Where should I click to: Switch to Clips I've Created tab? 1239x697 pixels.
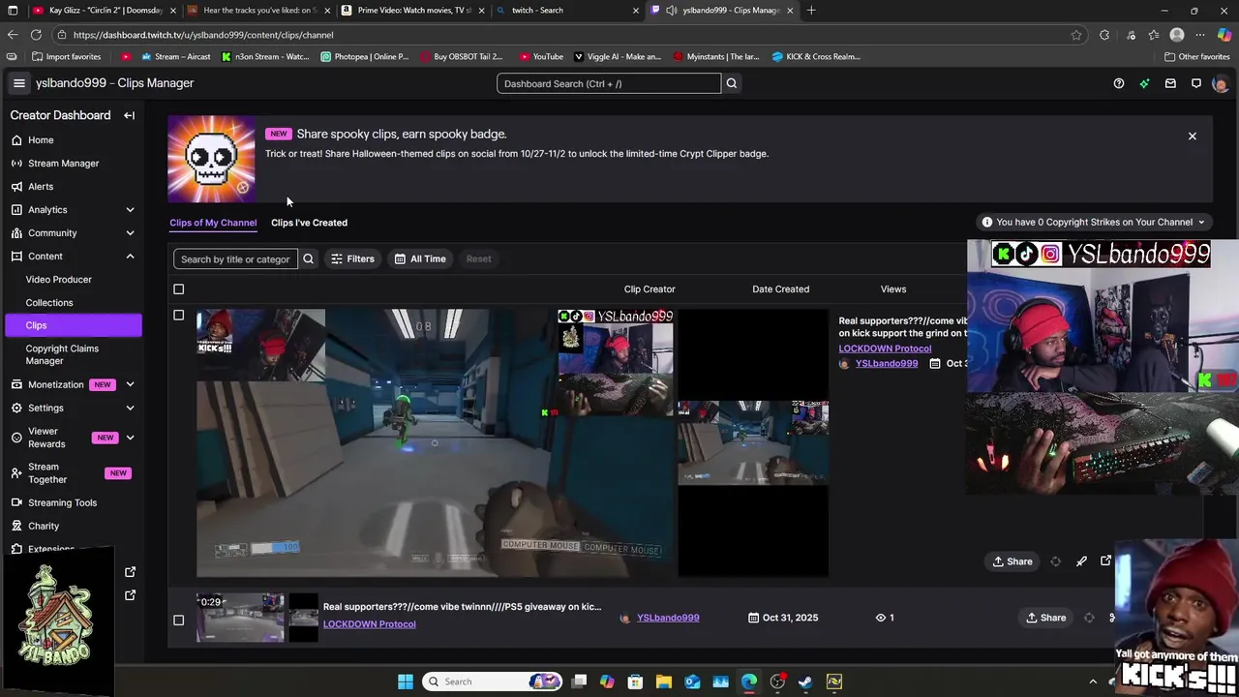309,223
